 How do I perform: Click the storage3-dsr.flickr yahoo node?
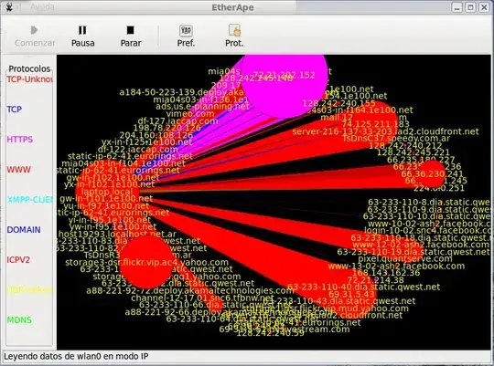point(146,262)
